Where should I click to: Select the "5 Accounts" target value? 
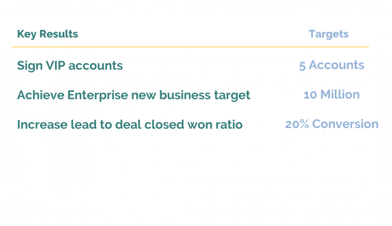point(331,65)
